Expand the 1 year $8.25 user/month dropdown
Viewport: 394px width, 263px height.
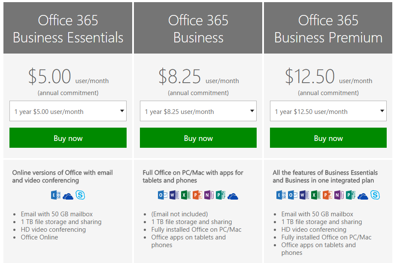[198, 111]
